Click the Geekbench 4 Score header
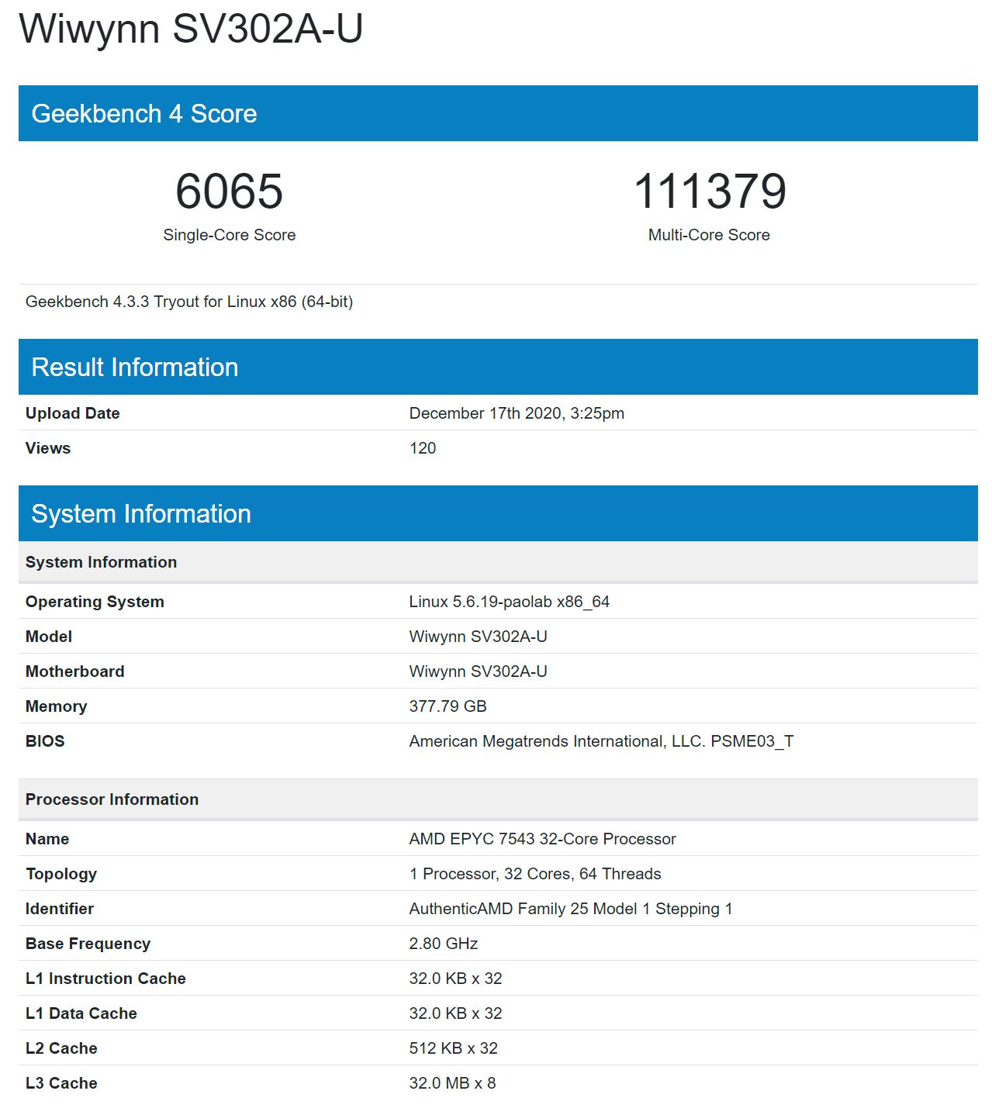 [498, 113]
